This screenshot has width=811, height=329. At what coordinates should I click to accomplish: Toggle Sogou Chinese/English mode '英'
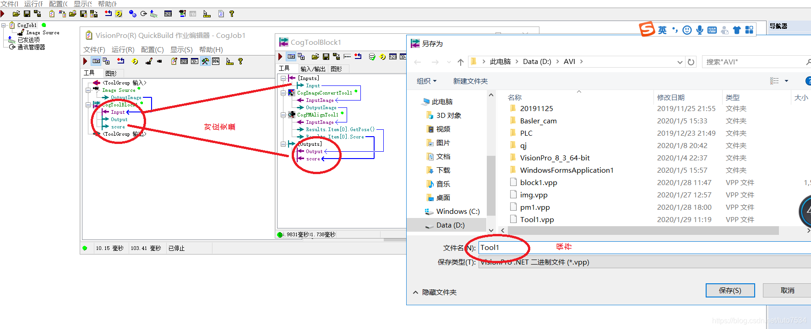tap(662, 30)
